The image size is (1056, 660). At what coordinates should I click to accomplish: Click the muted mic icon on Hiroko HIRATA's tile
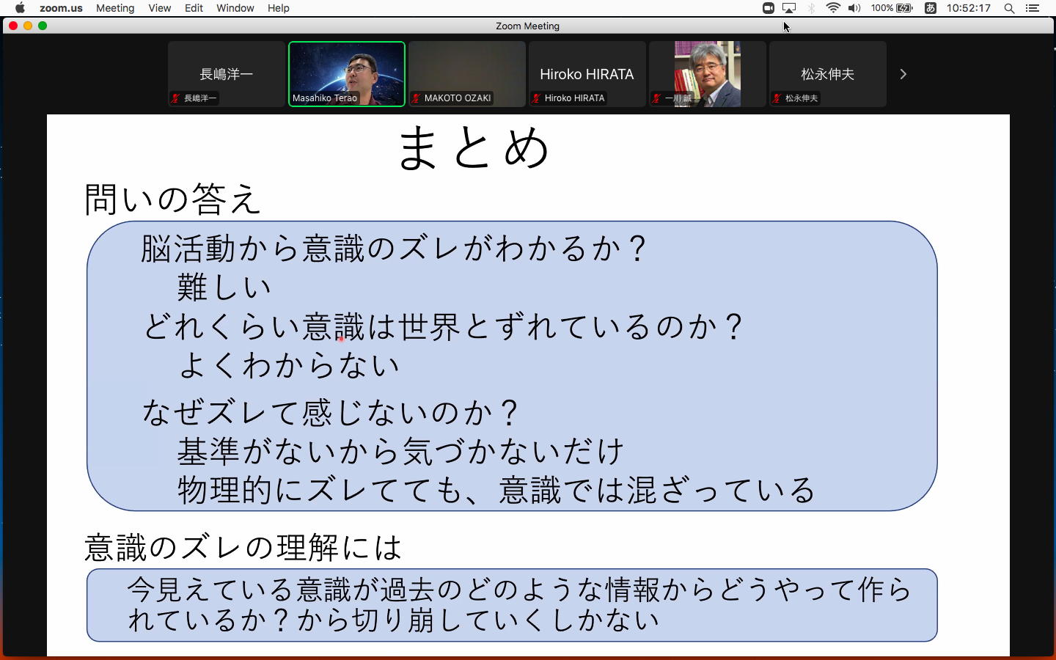pos(537,98)
